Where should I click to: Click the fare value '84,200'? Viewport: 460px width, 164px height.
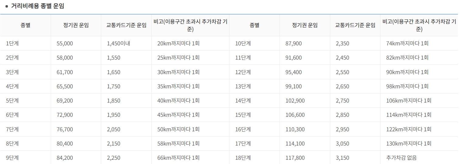(x=65, y=158)
